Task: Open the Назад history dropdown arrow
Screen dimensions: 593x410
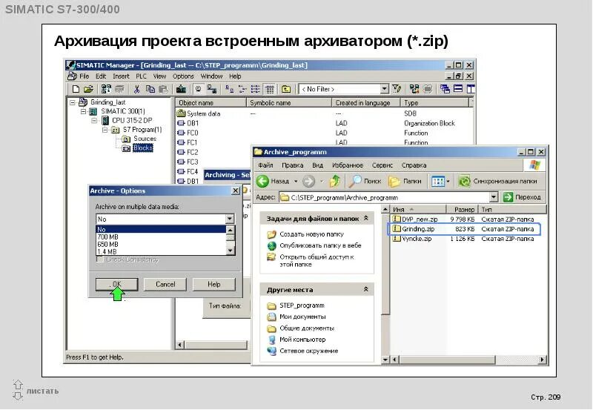Action: (296, 182)
